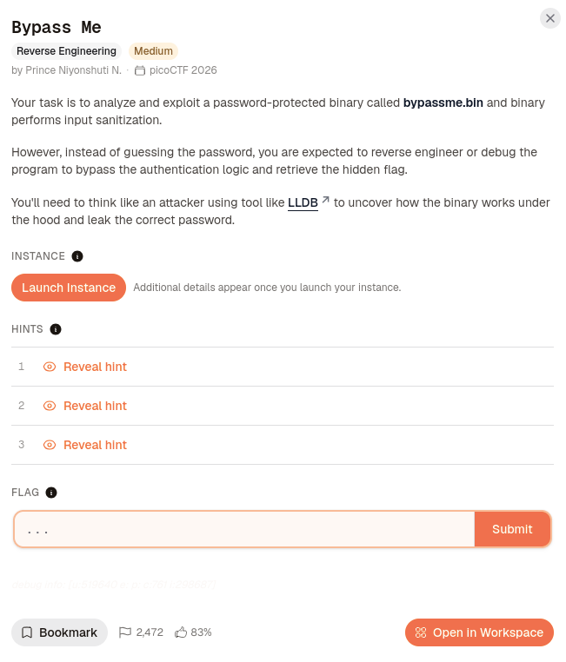Focus the flag input field

[x=244, y=529]
